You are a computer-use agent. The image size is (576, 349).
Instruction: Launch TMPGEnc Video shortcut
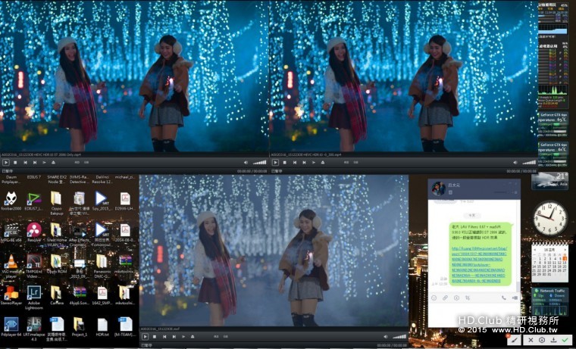[x=34, y=266]
